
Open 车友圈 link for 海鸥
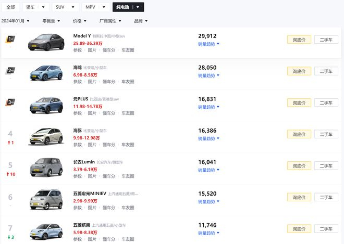(128, 82)
